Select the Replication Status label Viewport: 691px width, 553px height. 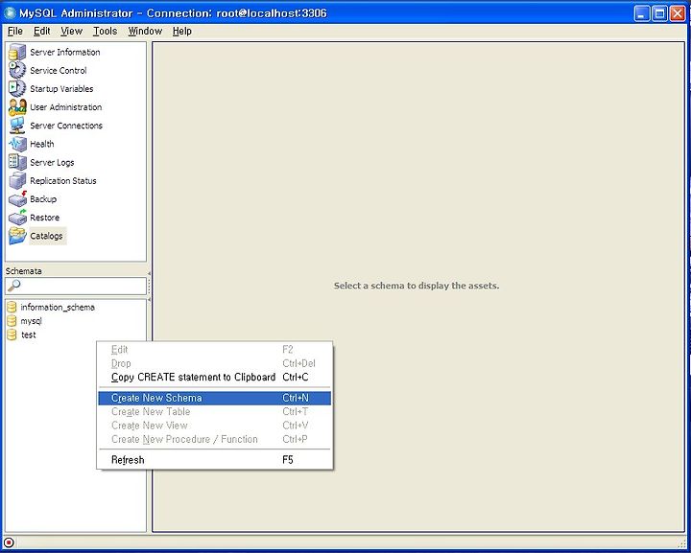[x=63, y=181]
